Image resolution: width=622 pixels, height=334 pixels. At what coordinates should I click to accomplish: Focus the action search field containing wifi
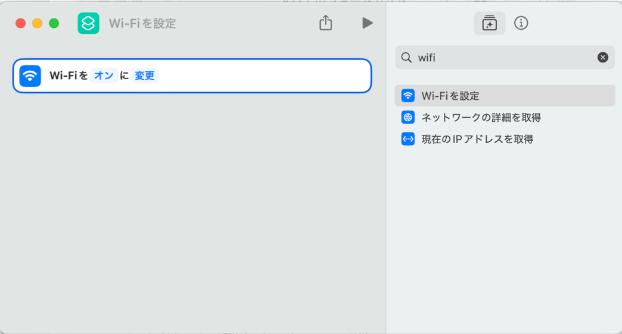click(x=505, y=58)
